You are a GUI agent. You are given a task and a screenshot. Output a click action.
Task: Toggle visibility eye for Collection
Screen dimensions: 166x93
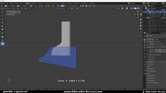[165, 10]
